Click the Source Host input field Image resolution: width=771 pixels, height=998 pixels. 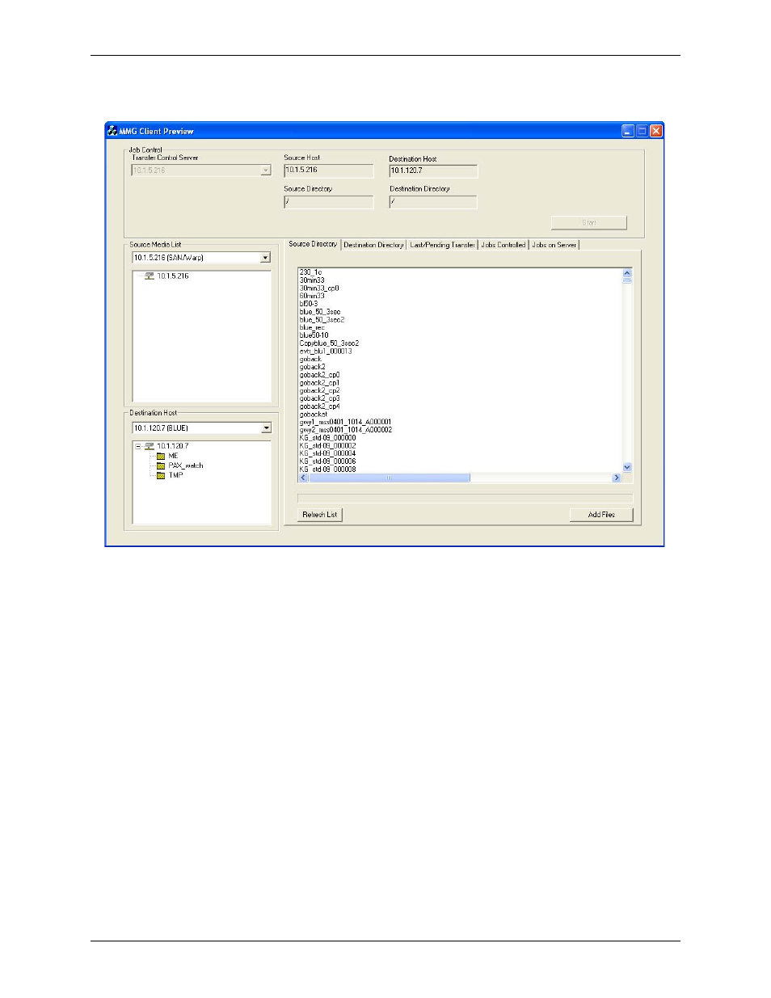(x=328, y=171)
